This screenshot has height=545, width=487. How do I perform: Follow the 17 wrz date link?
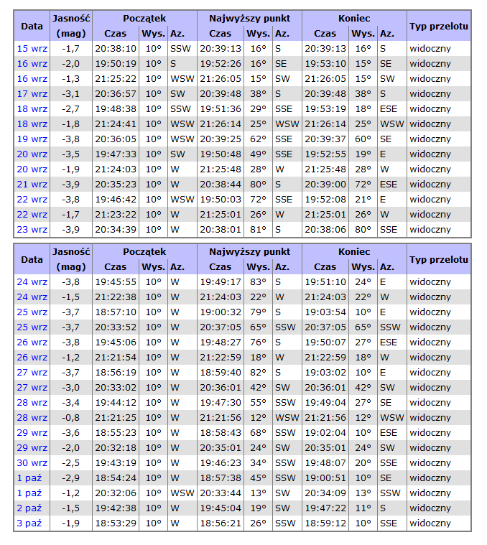click(32, 94)
